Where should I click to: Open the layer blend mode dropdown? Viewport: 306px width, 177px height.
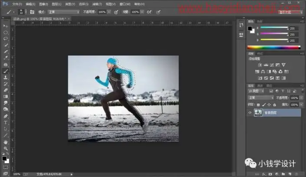(x=261, y=98)
